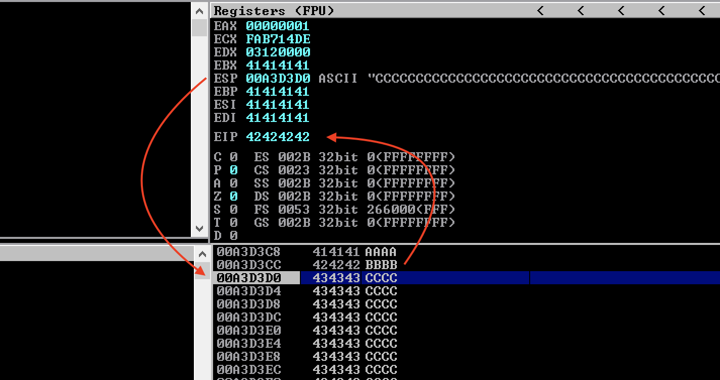Image resolution: width=720 pixels, height=380 pixels.
Task: Select the highlighted stack address 00A3D3D0
Action: tap(248, 278)
